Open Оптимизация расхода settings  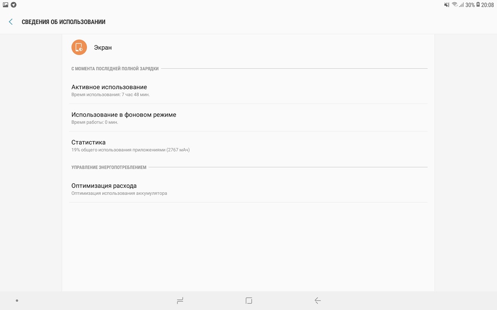[x=248, y=189]
